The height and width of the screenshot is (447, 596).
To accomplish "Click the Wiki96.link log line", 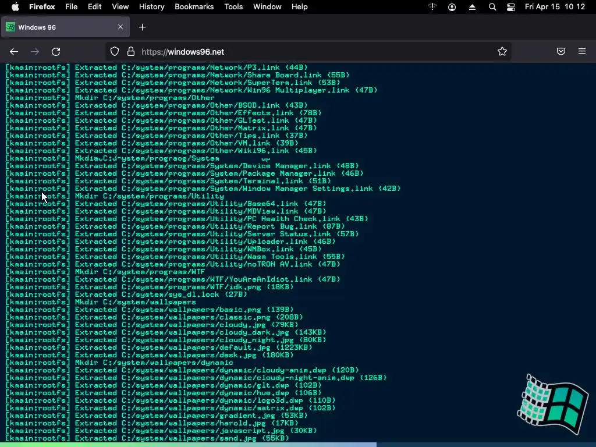I will (x=161, y=151).
